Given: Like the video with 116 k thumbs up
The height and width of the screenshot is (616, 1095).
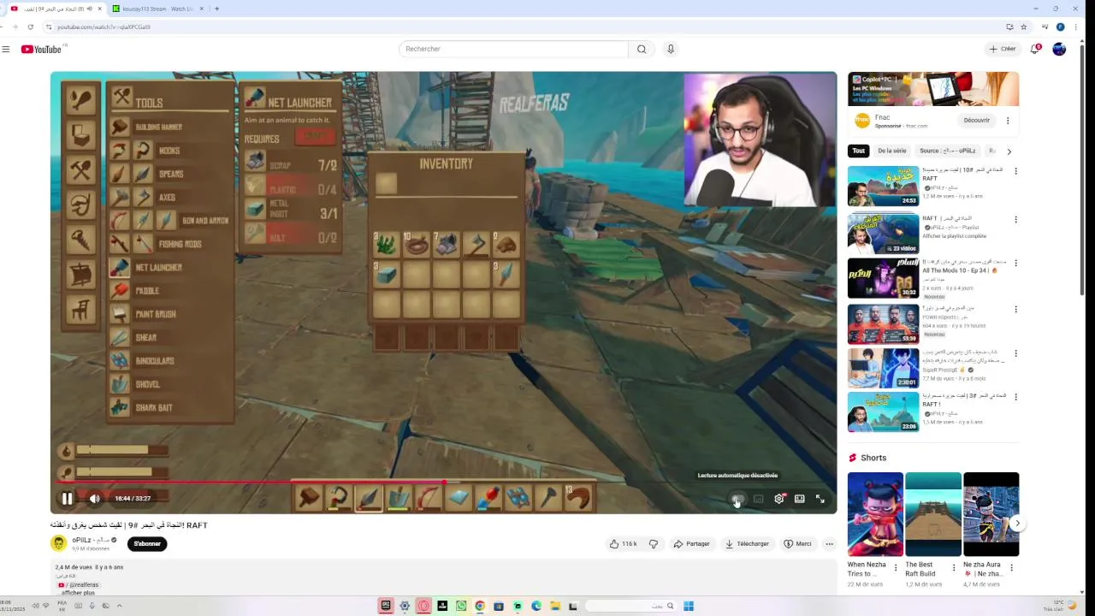Looking at the screenshot, I should 623,544.
